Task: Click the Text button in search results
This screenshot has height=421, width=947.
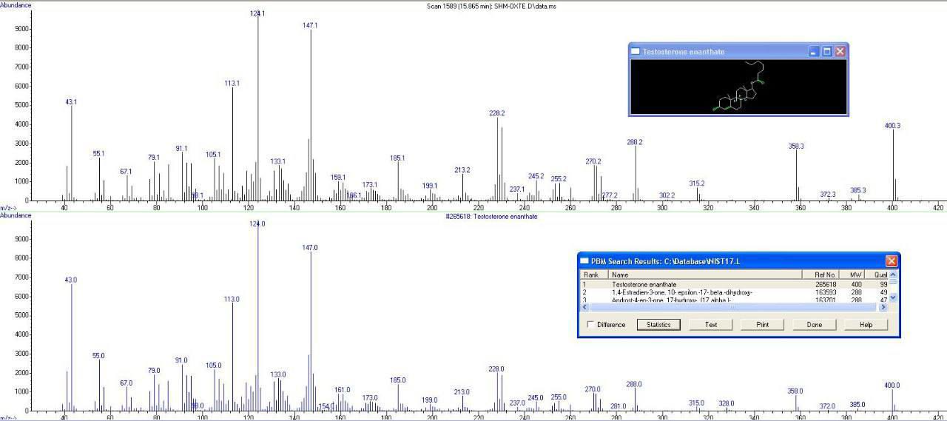Action: 711,325
